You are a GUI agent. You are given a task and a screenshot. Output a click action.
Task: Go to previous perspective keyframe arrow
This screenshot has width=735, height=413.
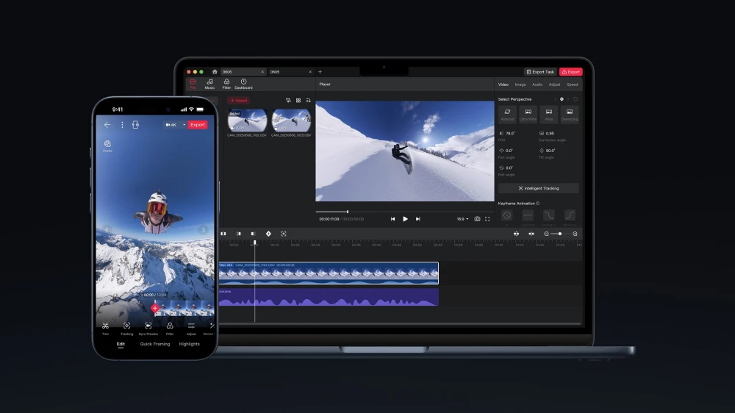coord(556,99)
